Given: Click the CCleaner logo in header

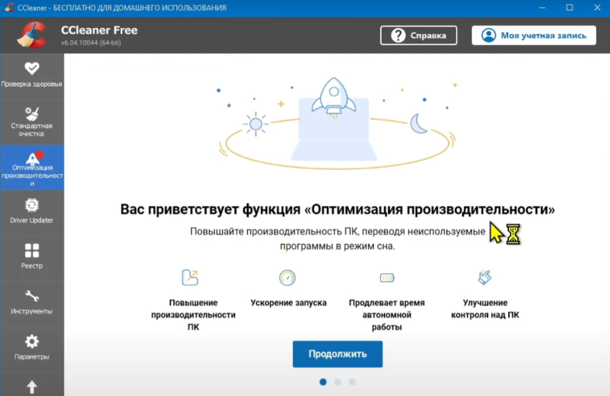Looking at the screenshot, I should pos(32,35).
